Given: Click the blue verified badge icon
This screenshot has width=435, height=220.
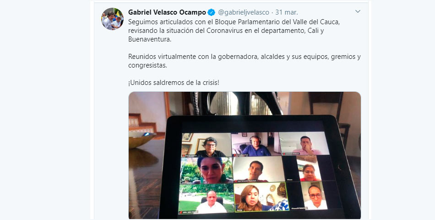Looking at the screenshot, I should pyautogui.click(x=212, y=12).
